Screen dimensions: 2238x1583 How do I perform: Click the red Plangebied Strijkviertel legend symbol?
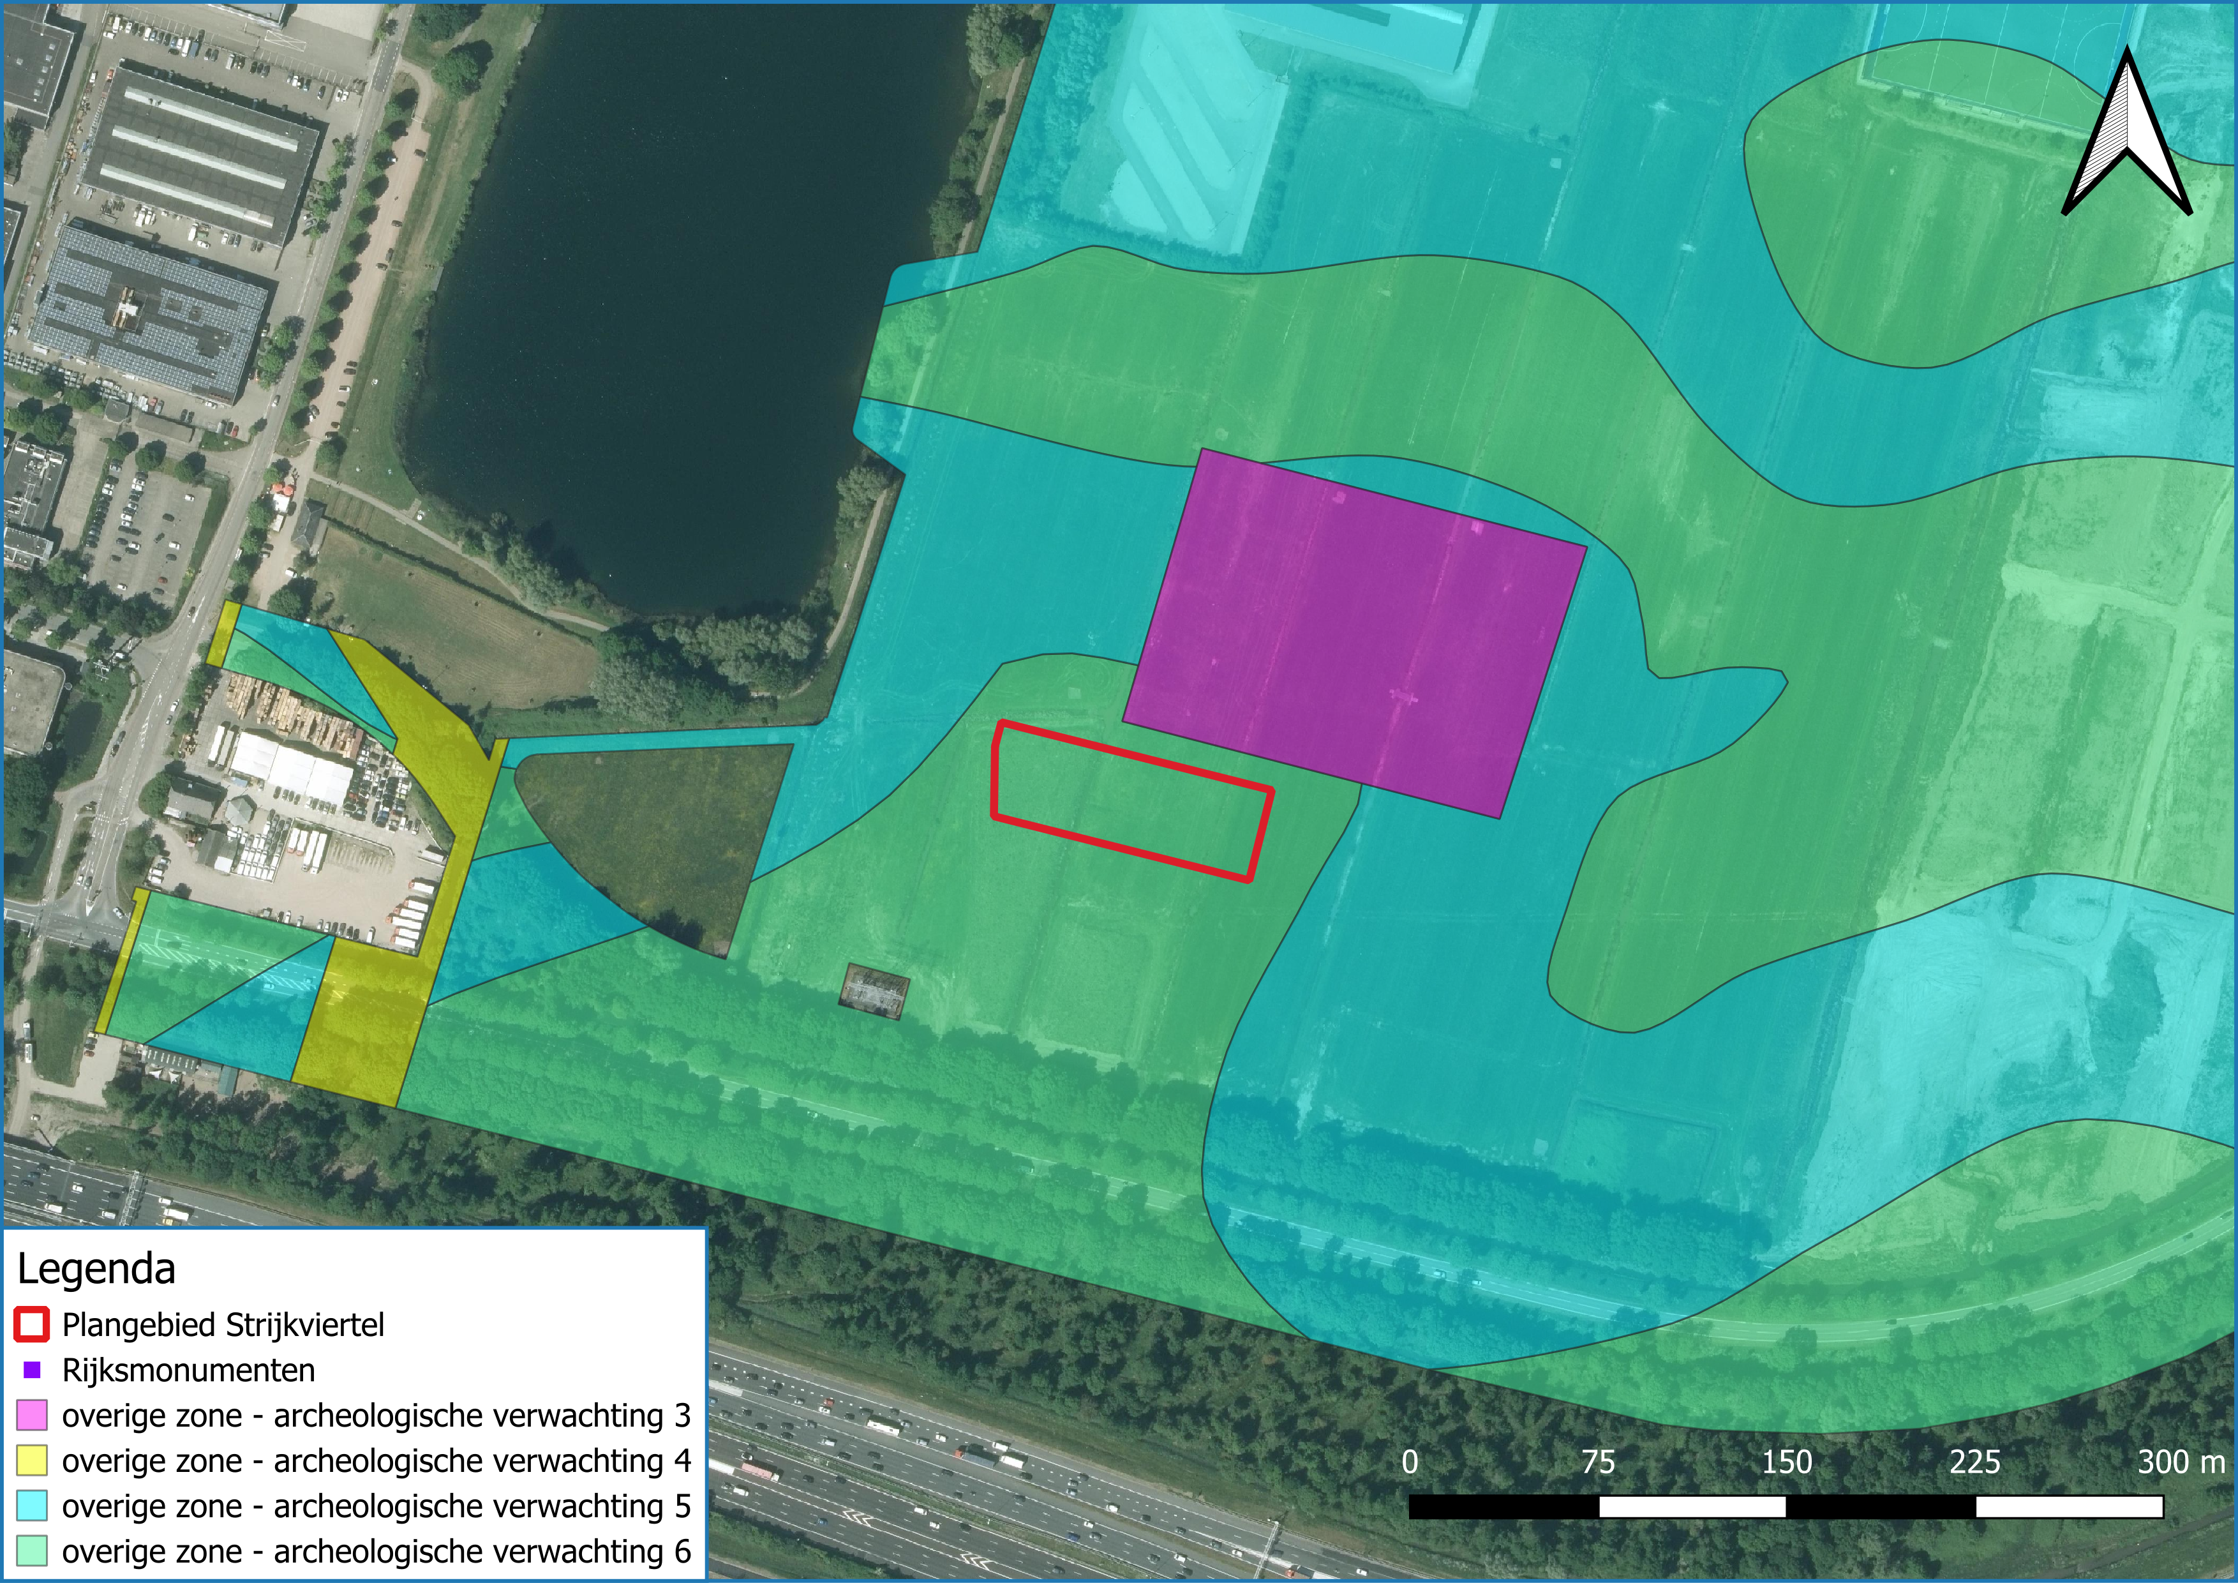pyautogui.click(x=32, y=1324)
